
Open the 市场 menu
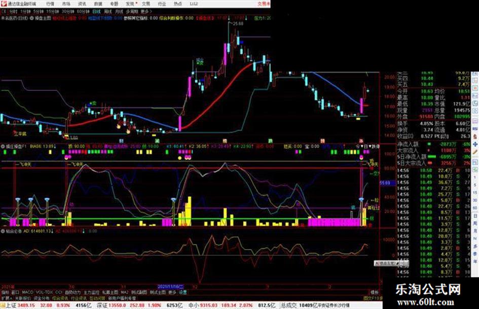click(66, 4)
